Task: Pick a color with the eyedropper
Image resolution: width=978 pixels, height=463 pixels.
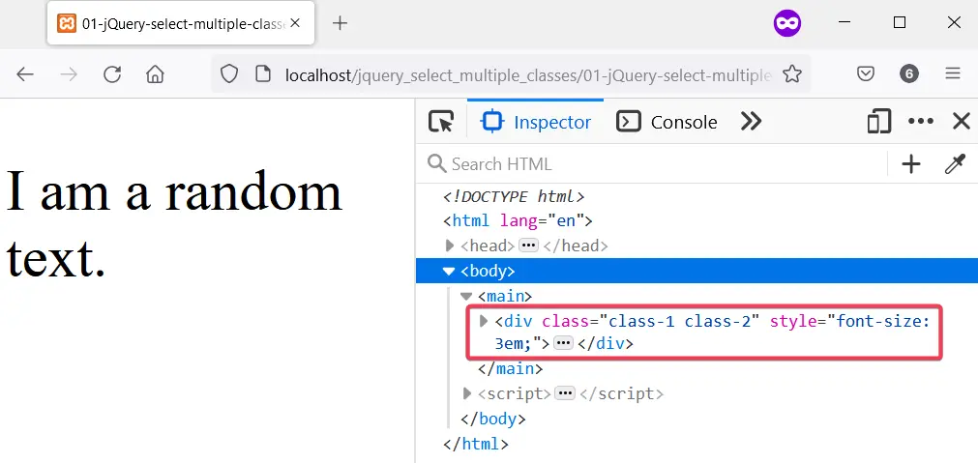Action: (x=955, y=164)
